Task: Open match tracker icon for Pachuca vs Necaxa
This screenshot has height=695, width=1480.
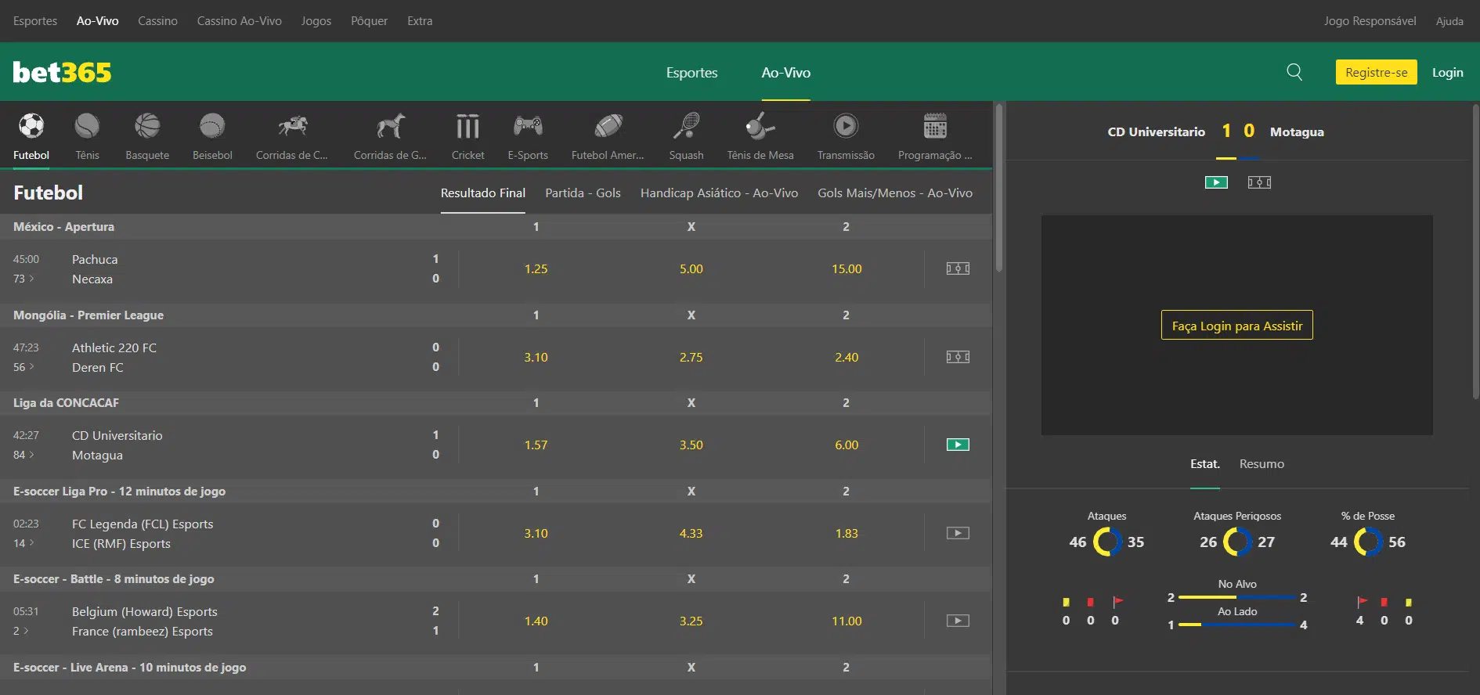Action: click(x=958, y=268)
